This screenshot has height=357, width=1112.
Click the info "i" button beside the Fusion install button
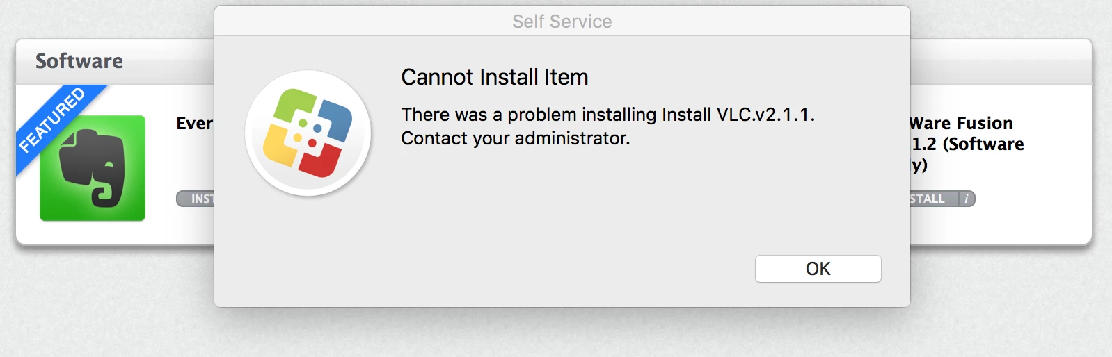point(967,199)
